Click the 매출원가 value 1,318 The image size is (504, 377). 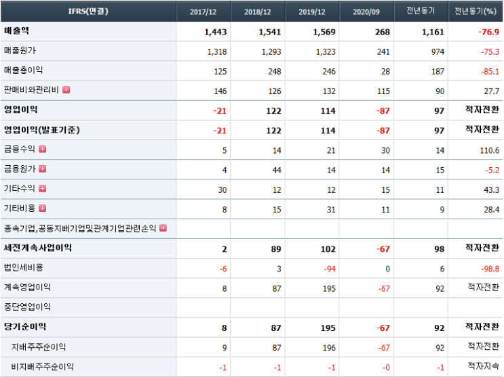[217, 51]
